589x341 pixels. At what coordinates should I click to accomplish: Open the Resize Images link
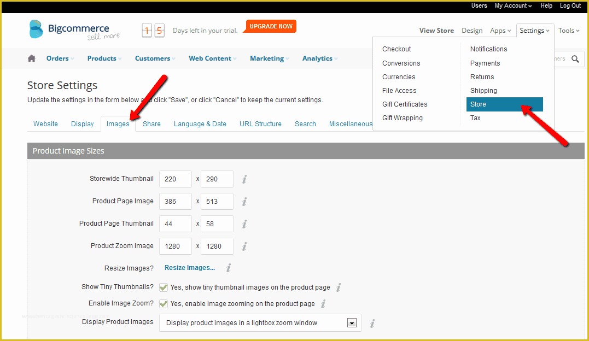[x=190, y=268]
